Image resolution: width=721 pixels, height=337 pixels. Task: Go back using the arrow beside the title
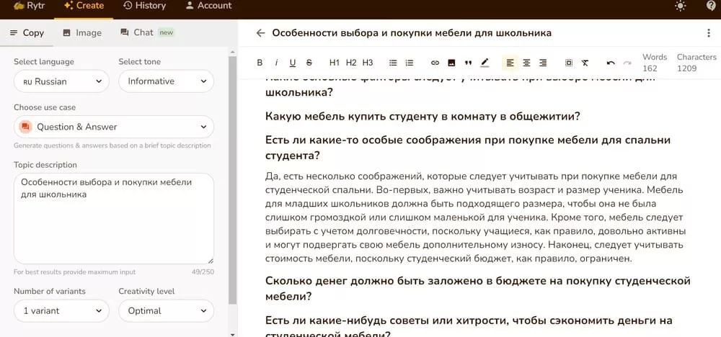pos(261,33)
